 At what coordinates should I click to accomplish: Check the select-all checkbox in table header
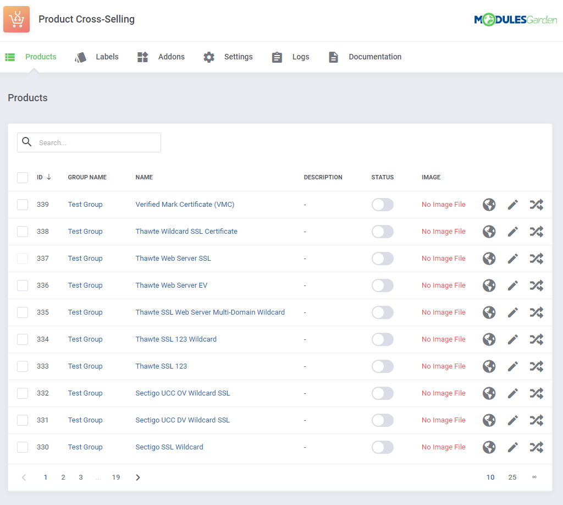(x=23, y=178)
